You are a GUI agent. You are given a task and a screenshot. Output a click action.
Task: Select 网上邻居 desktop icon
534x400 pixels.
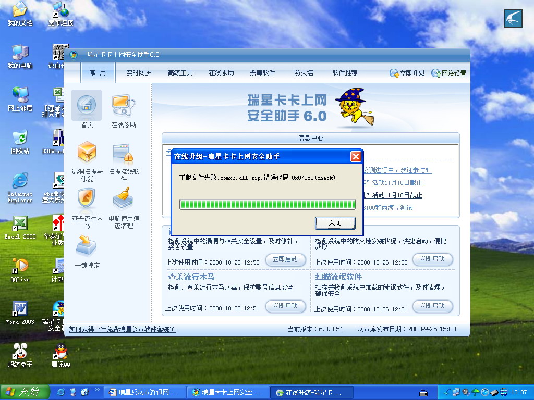(x=20, y=99)
